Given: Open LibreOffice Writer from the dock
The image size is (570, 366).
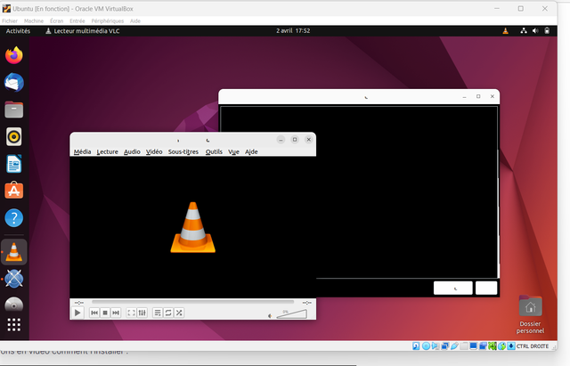Looking at the screenshot, I should [14, 164].
